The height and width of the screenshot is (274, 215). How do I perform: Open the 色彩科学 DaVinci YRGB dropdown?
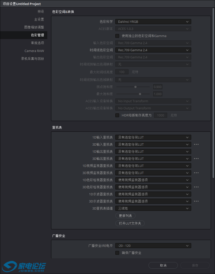tap(153, 22)
